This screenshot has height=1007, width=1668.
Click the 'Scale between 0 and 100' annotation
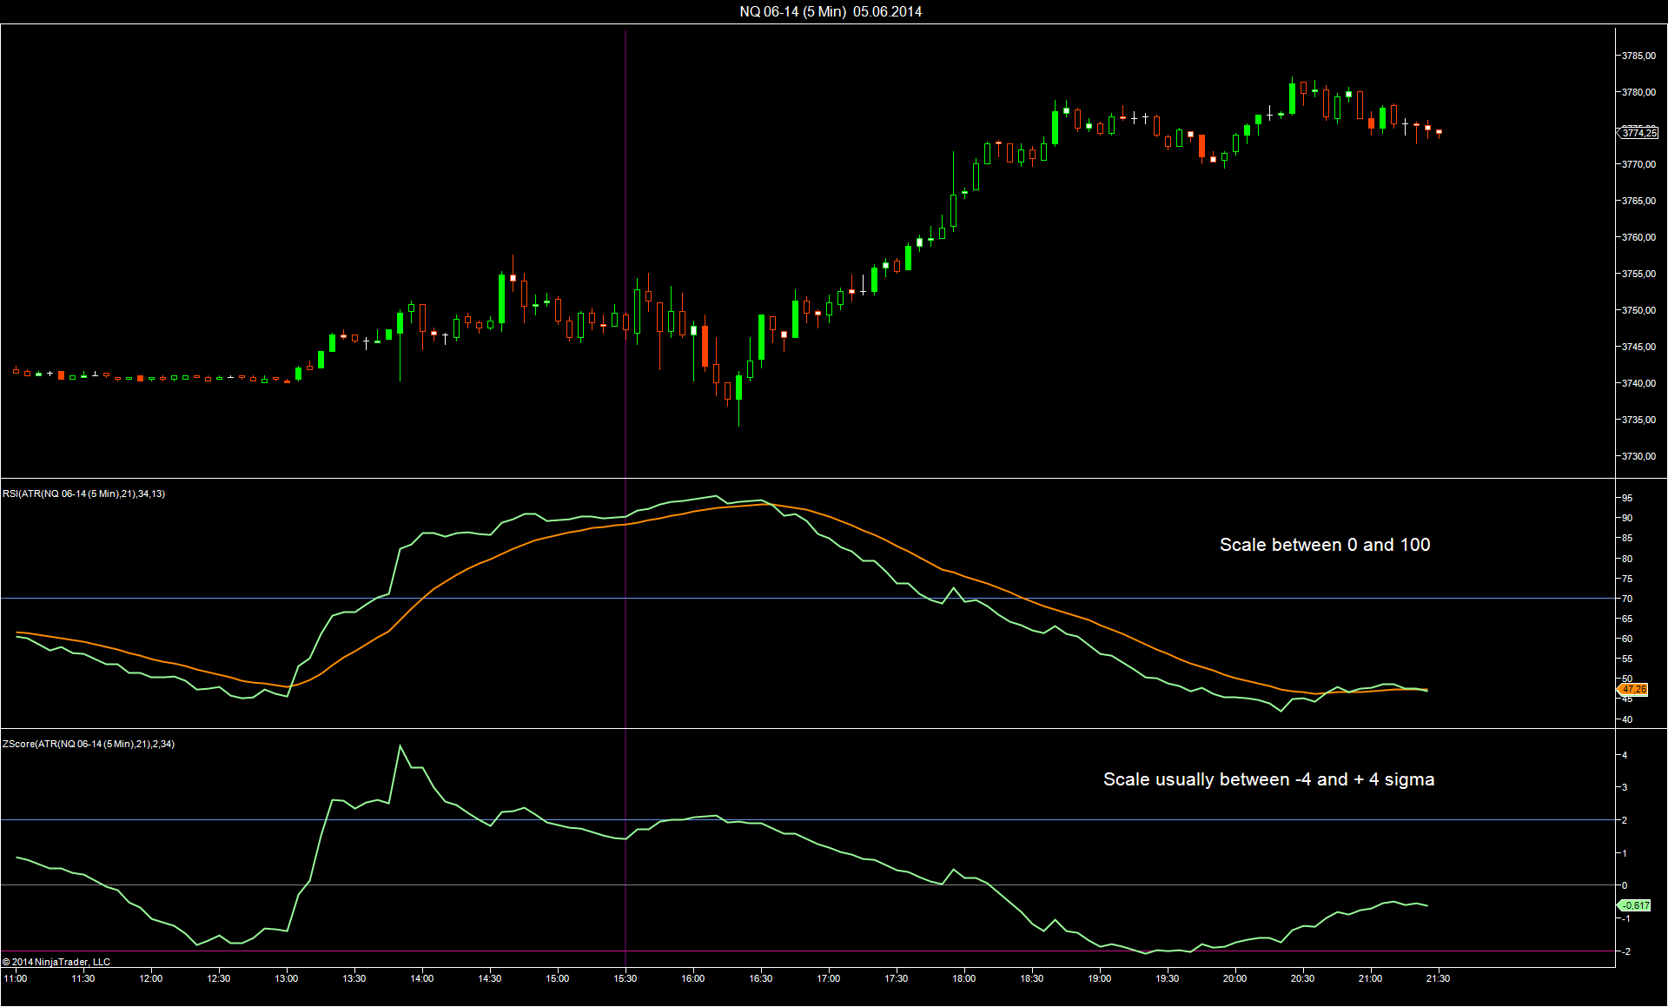[x=1324, y=545]
